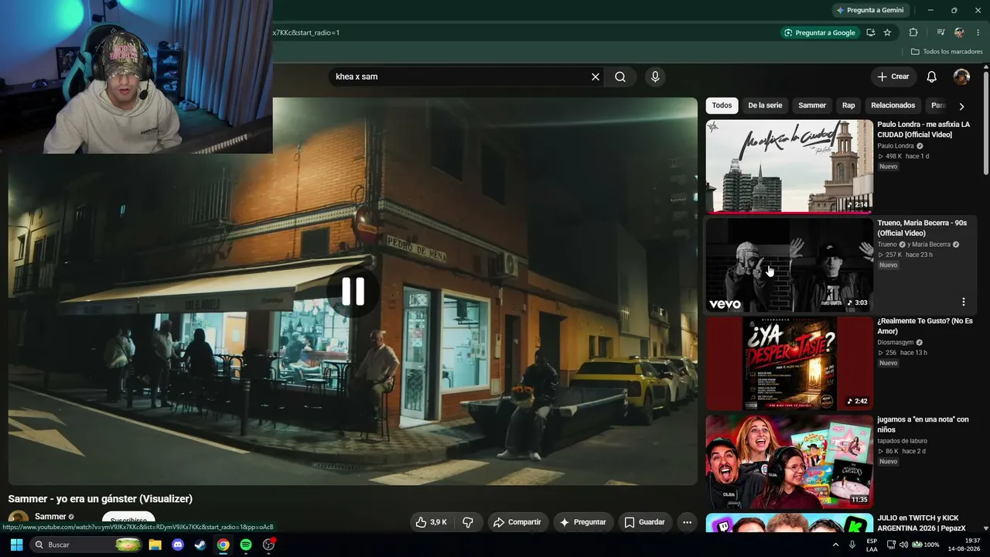Open Trueno, Maria Becerra 90s thumbnail
The width and height of the screenshot is (990, 557).
pyautogui.click(x=789, y=265)
